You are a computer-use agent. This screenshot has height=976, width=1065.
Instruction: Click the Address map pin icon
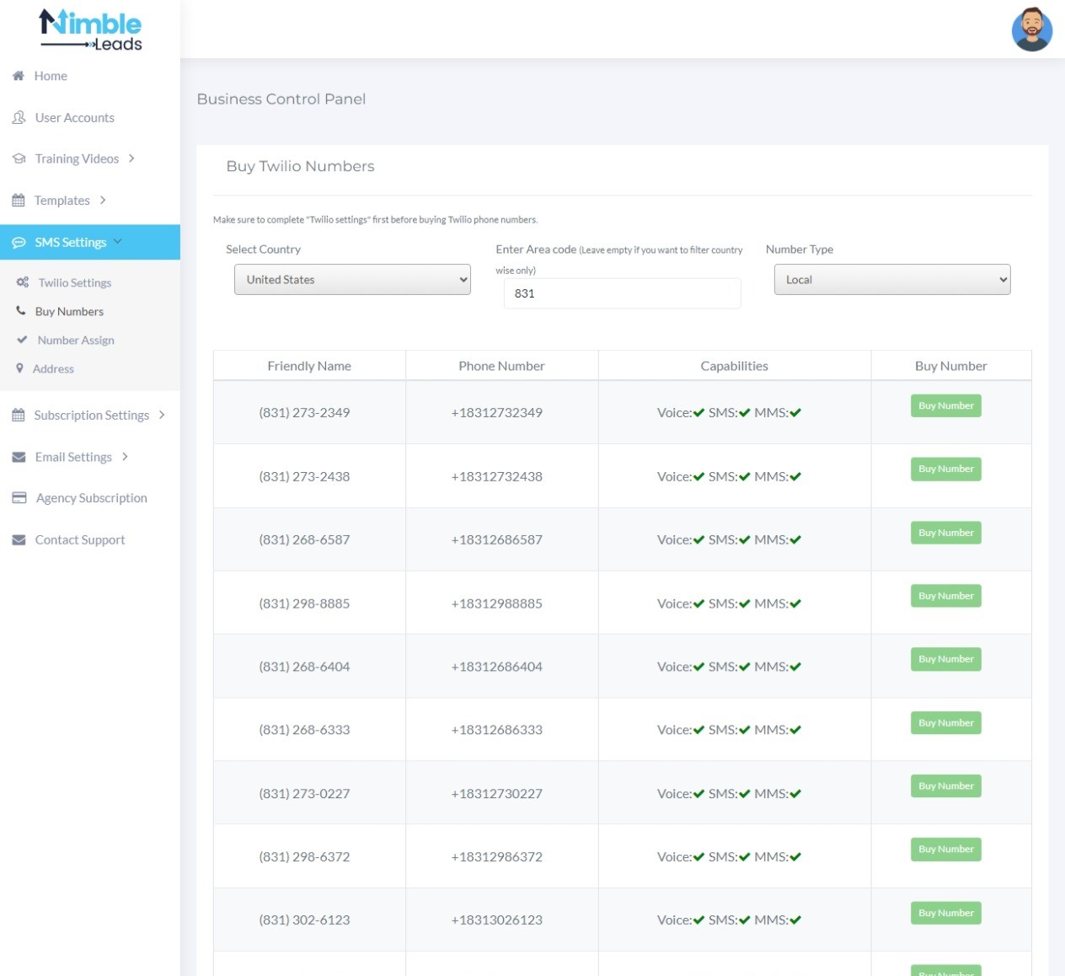point(19,368)
